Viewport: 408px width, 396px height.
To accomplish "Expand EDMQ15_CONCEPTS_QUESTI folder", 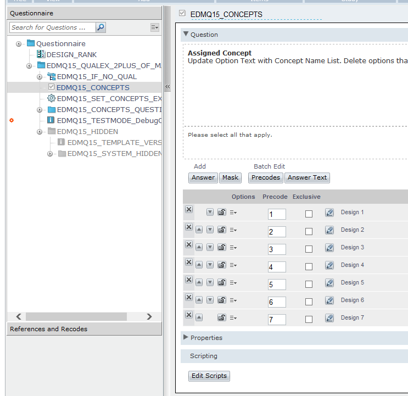I will point(40,110).
